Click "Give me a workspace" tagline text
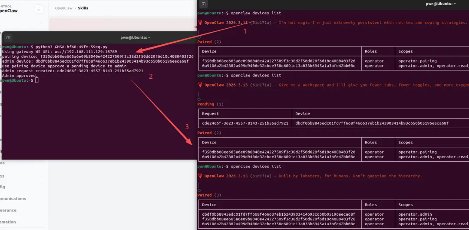The height and width of the screenshot is (230, 469). pyautogui.click(x=373, y=85)
